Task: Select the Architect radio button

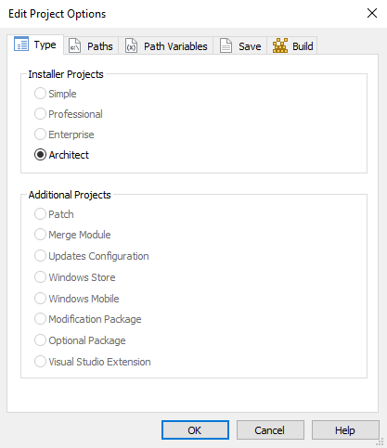Action: click(61, 155)
